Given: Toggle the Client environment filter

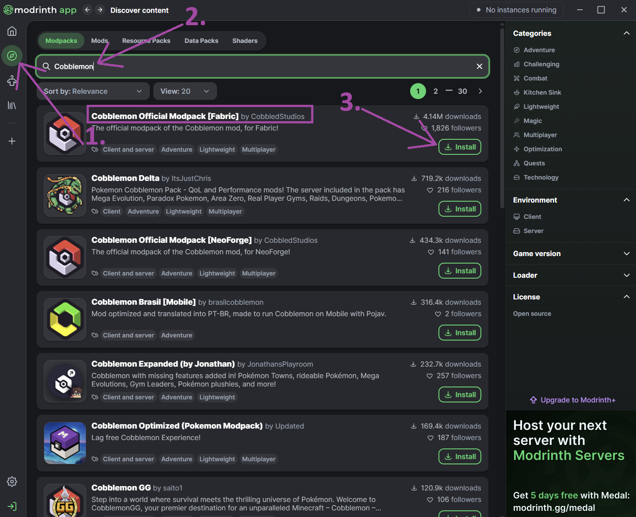Looking at the screenshot, I should (532, 217).
